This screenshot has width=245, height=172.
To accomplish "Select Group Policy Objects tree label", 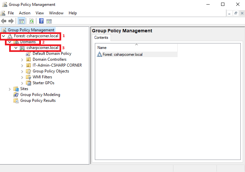I will (x=51, y=71).
